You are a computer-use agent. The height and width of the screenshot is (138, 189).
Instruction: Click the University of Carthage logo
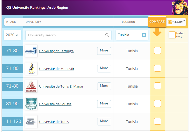point(31,51)
